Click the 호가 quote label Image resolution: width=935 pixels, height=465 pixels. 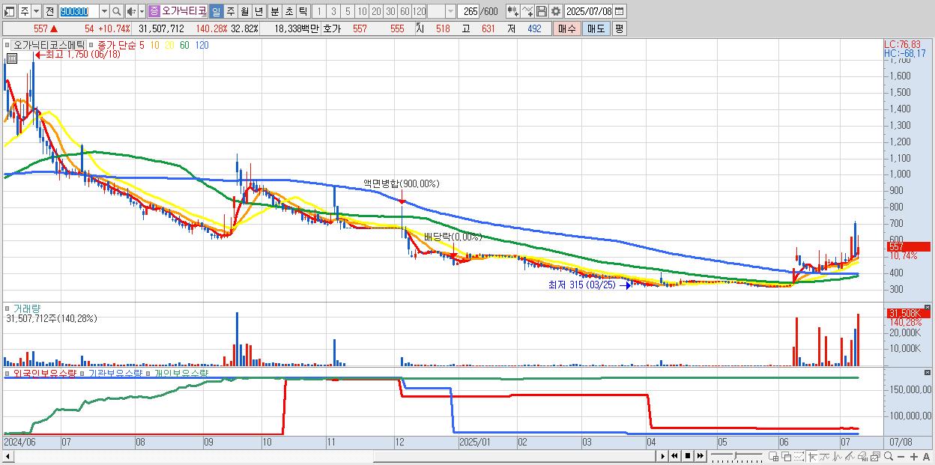tap(332, 28)
